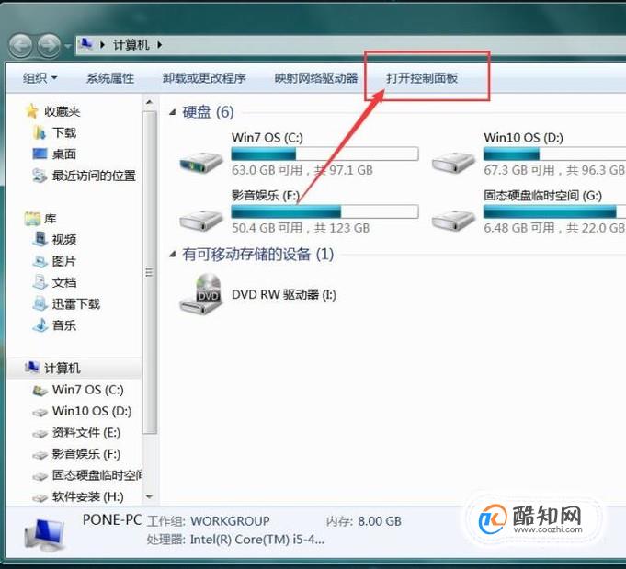Screen dimensions: 626x569
Task: Collapse the 硬盘 (6) group
Action: point(173,112)
